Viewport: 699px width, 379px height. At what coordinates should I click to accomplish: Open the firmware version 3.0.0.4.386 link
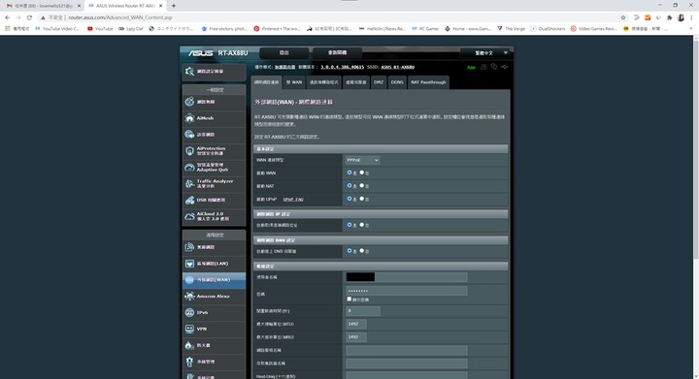coord(342,67)
